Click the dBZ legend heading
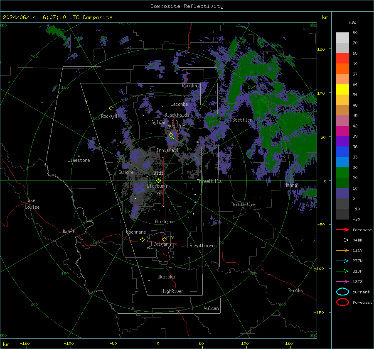 pyautogui.click(x=352, y=22)
